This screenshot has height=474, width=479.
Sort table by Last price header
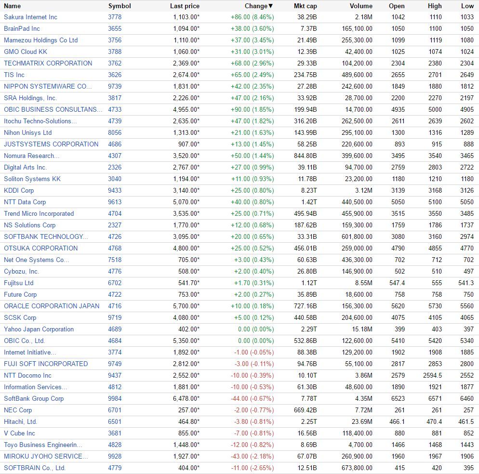point(185,6)
